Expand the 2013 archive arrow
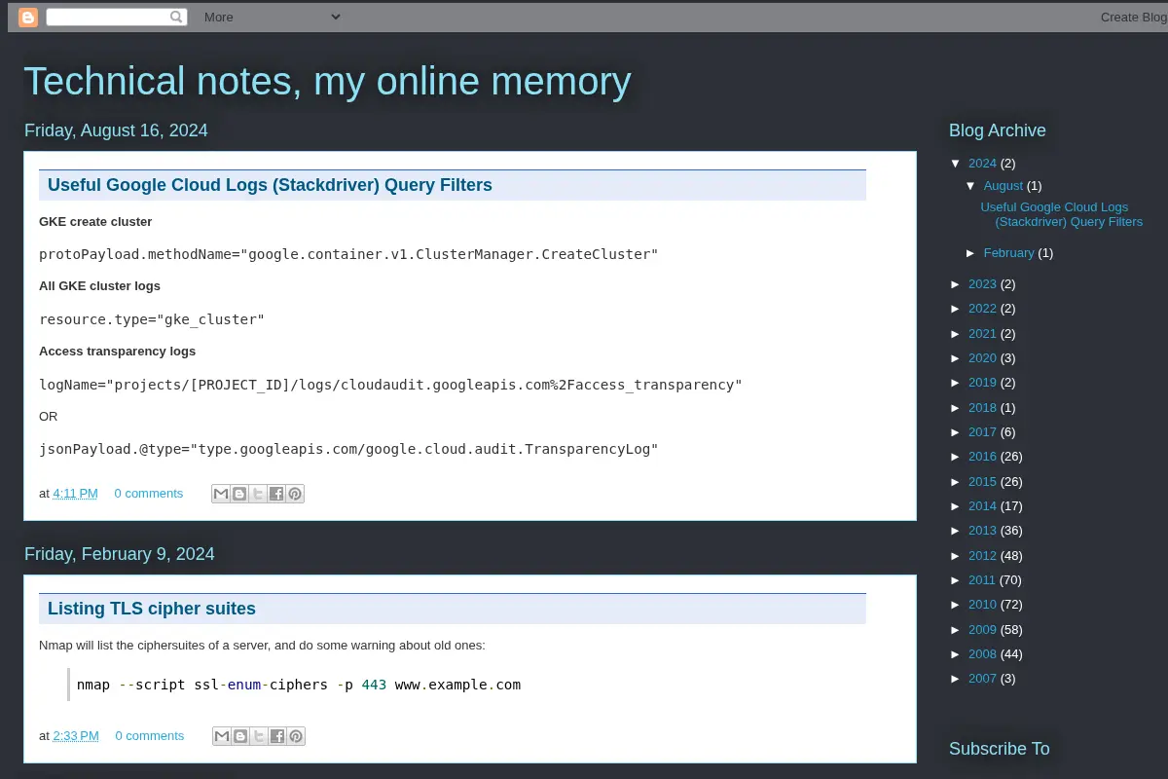1168x779 pixels. 956,531
